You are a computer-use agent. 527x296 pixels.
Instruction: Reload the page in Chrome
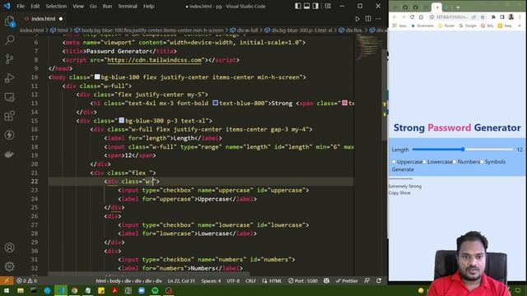tap(413, 16)
